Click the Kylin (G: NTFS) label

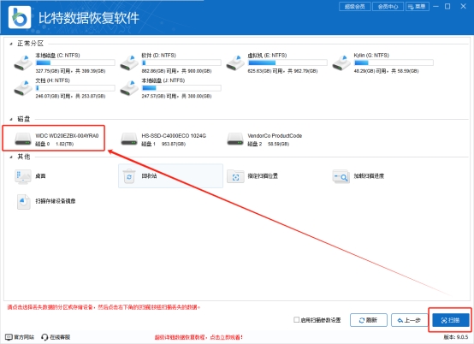(371, 56)
